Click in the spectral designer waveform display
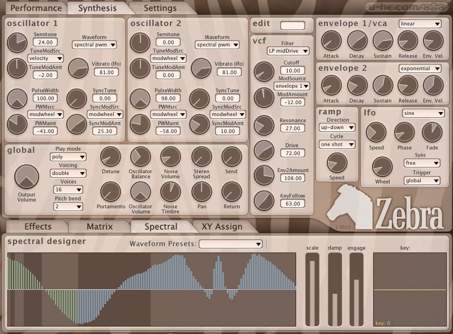Image resolution: width=453 pixels, height=334 pixels. [x=152, y=289]
